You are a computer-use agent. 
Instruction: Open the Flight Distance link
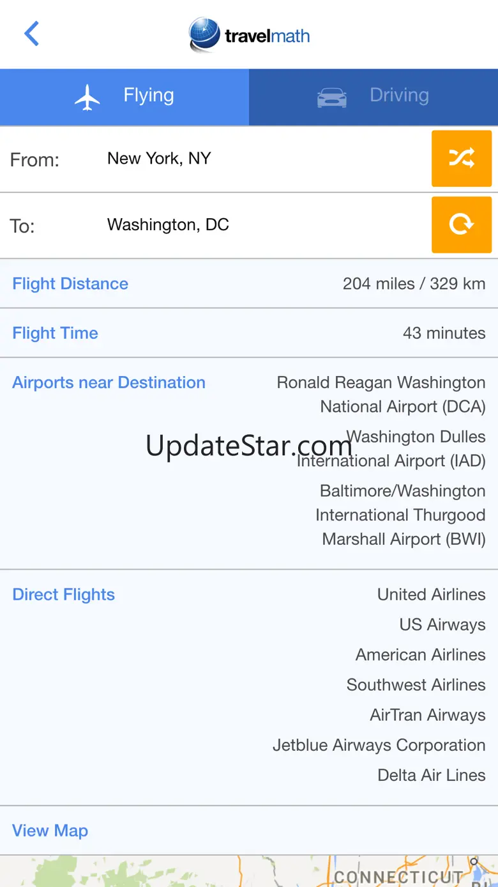click(70, 283)
